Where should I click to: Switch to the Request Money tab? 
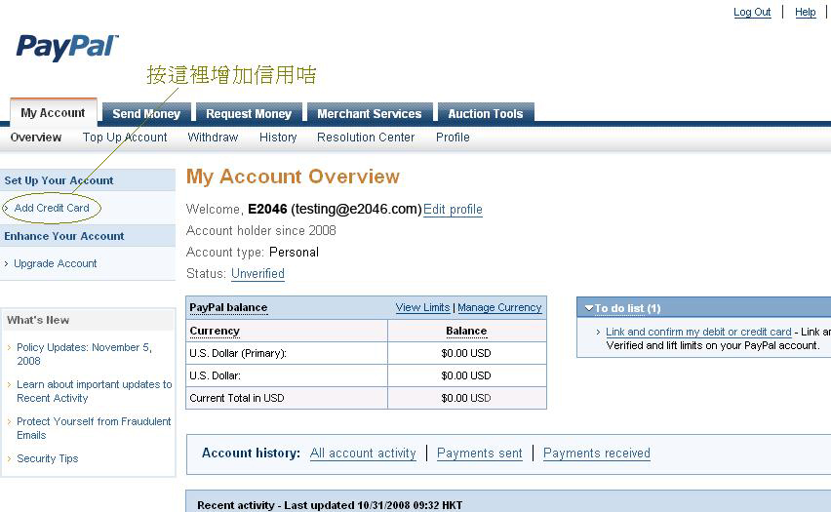[x=249, y=114]
